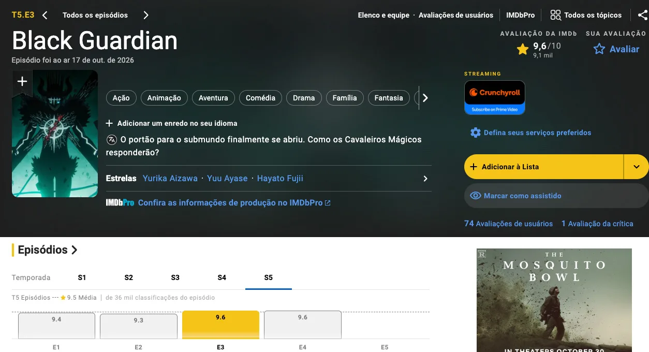Click the IMDbPro logo in production row
Image resolution: width=649 pixels, height=352 pixels.
(120, 203)
